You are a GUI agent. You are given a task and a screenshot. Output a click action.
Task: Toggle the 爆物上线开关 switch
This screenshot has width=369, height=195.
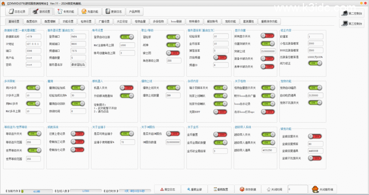173,88
